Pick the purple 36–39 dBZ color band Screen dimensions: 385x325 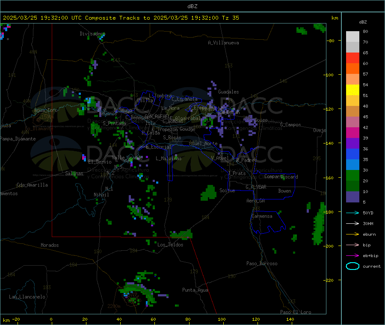coord(352,143)
